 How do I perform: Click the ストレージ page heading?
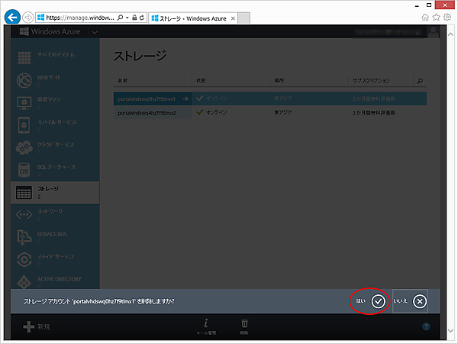point(140,56)
